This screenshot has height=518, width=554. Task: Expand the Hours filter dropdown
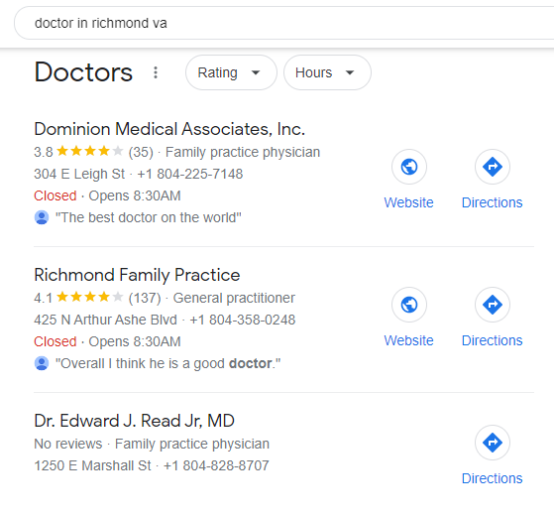point(327,72)
